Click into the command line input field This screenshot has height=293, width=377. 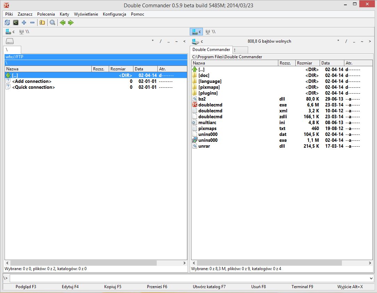(x=189, y=278)
